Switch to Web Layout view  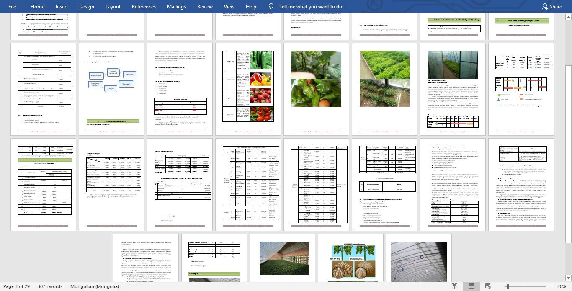pos(488,286)
